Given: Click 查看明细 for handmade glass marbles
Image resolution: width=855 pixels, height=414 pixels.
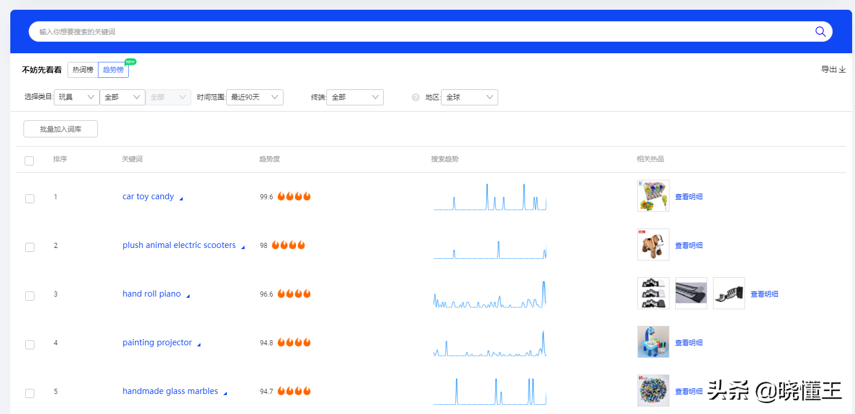Looking at the screenshot, I should point(689,391).
